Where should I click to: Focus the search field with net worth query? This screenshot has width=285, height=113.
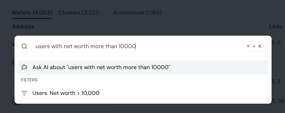[138, 46]
